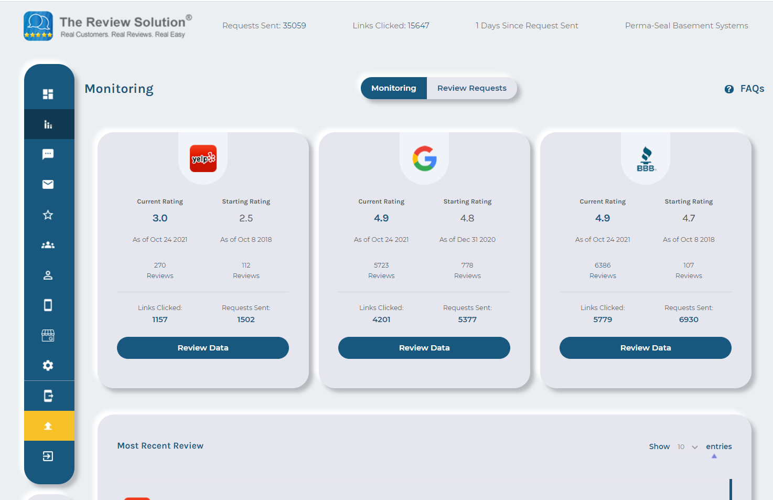This screenshot has height=500, width=773.
Task: Click Google current rating value 4.9
Action: pyautogui.click(x=381, y=218)
